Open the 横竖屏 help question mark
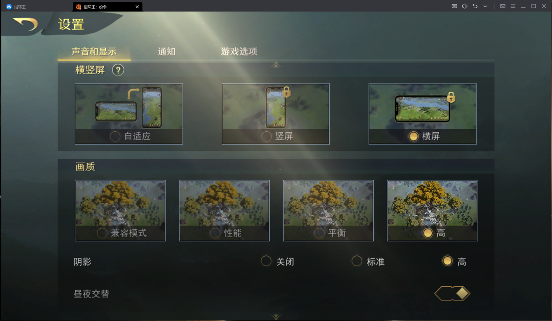This screenshot has width=552, height=321. pos(118,70)
